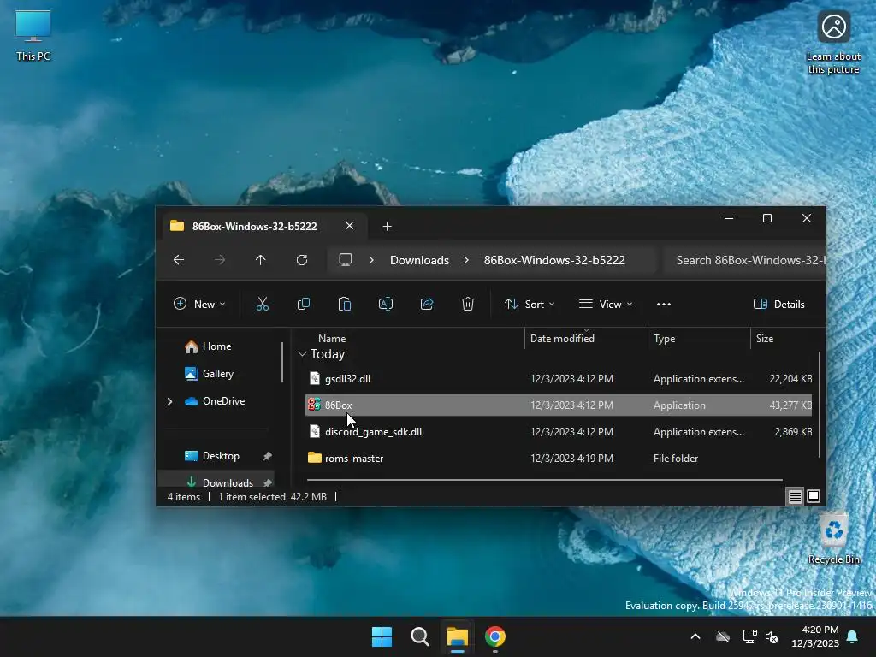The width and height of the screenshot is (876, 657).
Task: Open the Windows Start menu
Action: click(x=382, y=636)
